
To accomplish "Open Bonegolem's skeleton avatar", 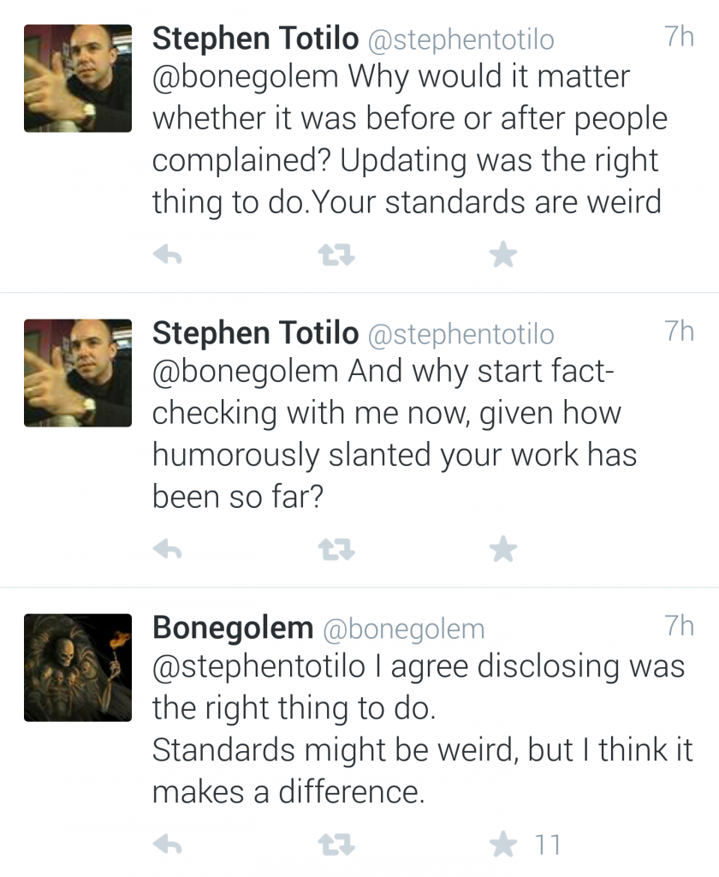I will coord(78,668).
